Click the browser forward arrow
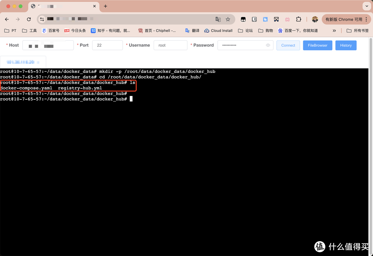The width and height of the screenshot is (373, 256). tap(18, 19)
